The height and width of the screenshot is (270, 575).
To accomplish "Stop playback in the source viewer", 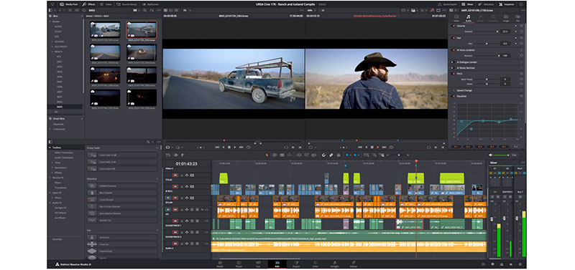I will tap(229, 148).
